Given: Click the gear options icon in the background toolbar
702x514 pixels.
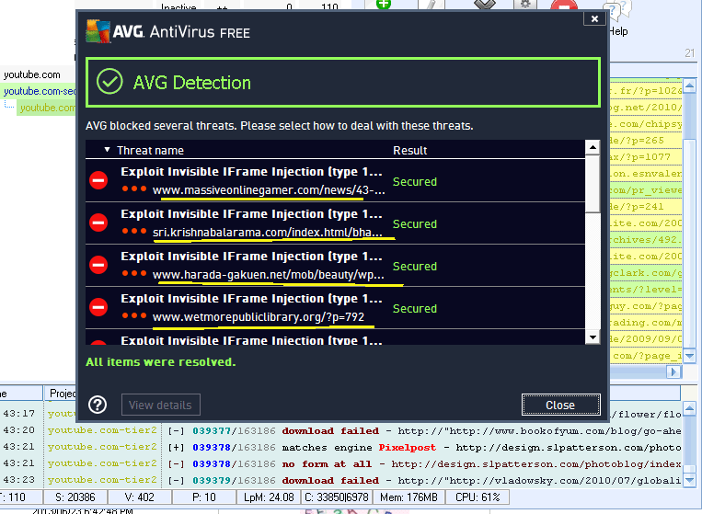Looking at the screenshot, I should [x=524, y=4].
